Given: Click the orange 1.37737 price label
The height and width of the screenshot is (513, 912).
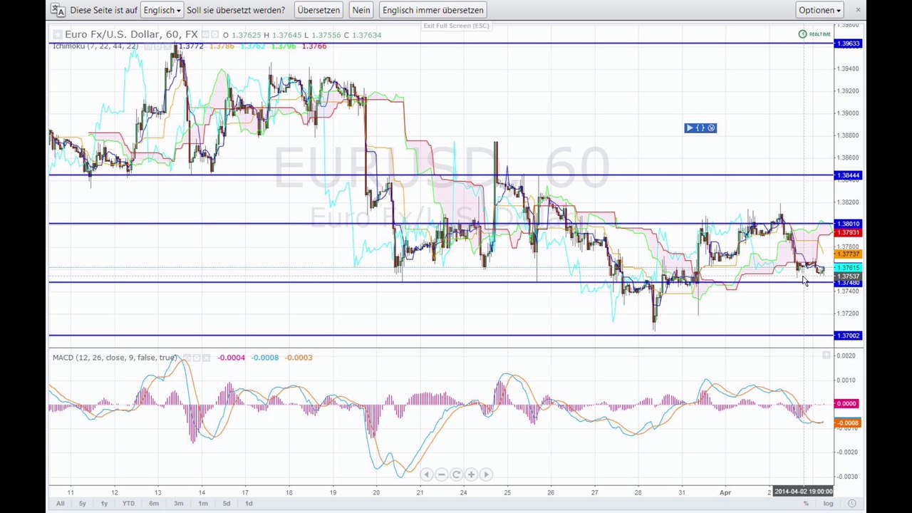Looking at the screenshot, I should point(848,254).
